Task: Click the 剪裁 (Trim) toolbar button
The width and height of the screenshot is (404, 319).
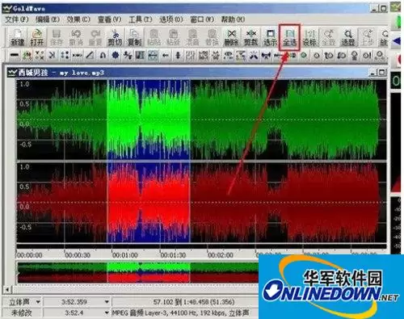Action: (251, 37)
